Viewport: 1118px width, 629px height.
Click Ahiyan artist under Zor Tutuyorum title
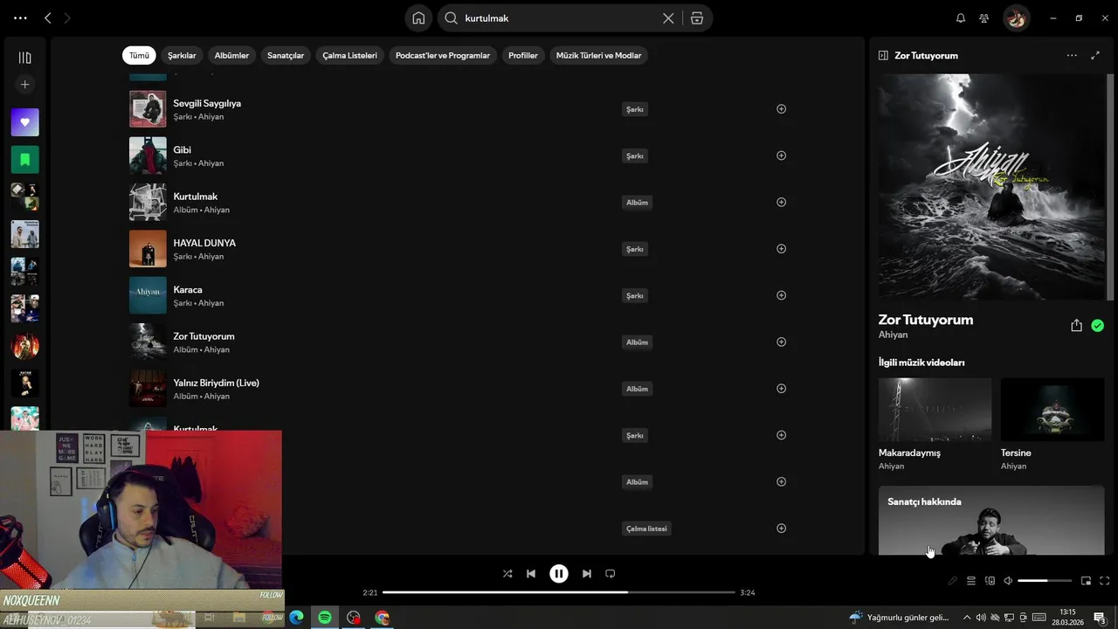coord(893,335)
